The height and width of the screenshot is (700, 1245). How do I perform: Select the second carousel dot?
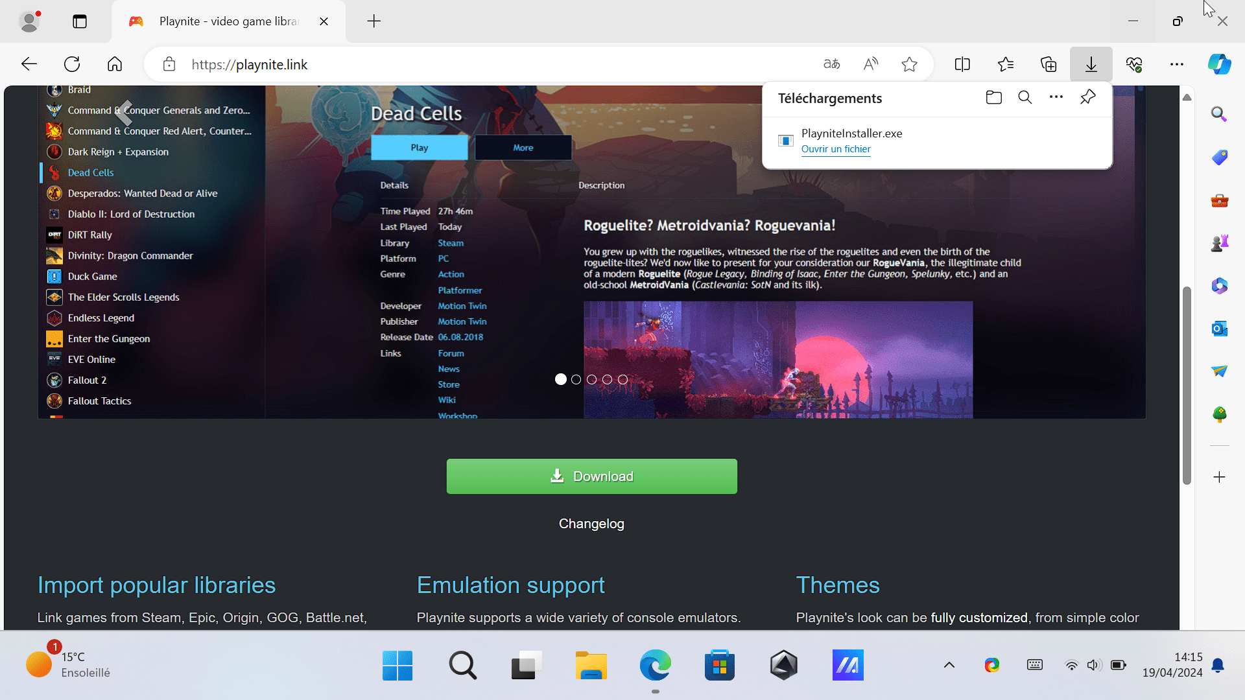(576, 380)
